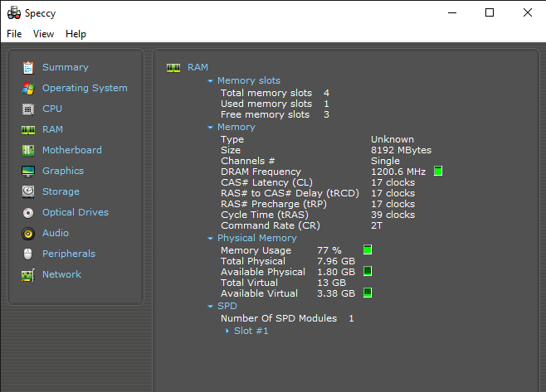Viewport: 546px width, 392px height.
Task: Click the 'Type' memory row
Action: pos(317,139)
